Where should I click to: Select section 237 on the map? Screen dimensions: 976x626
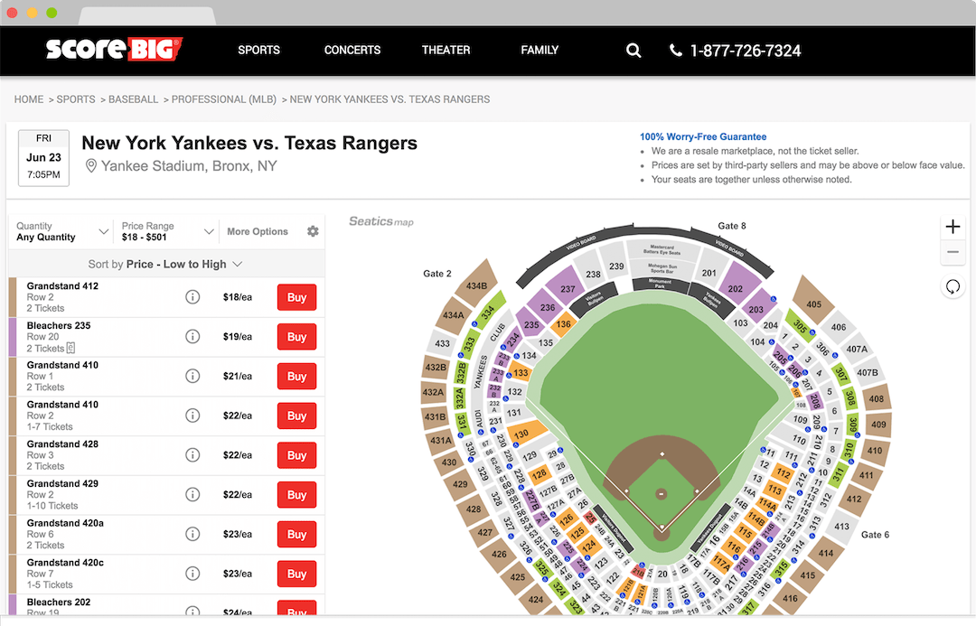[568, 287]
